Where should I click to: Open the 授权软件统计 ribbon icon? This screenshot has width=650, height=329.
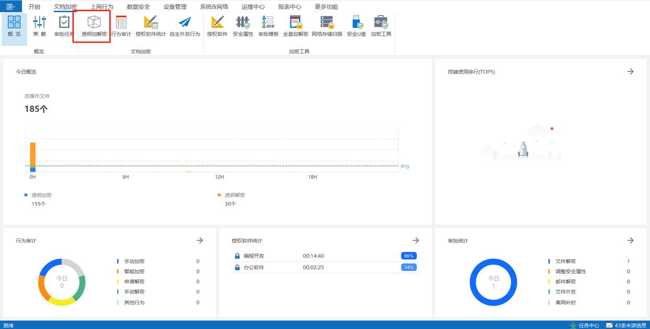151,26
